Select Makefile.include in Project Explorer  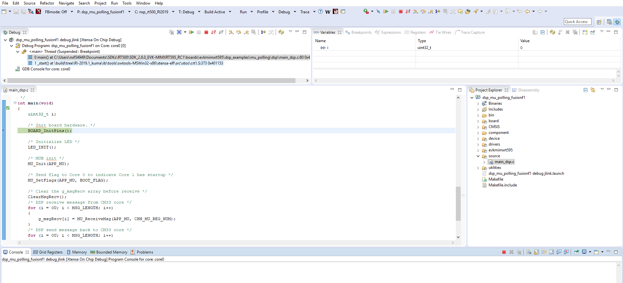pyautogui.click(x=503, y=185)
